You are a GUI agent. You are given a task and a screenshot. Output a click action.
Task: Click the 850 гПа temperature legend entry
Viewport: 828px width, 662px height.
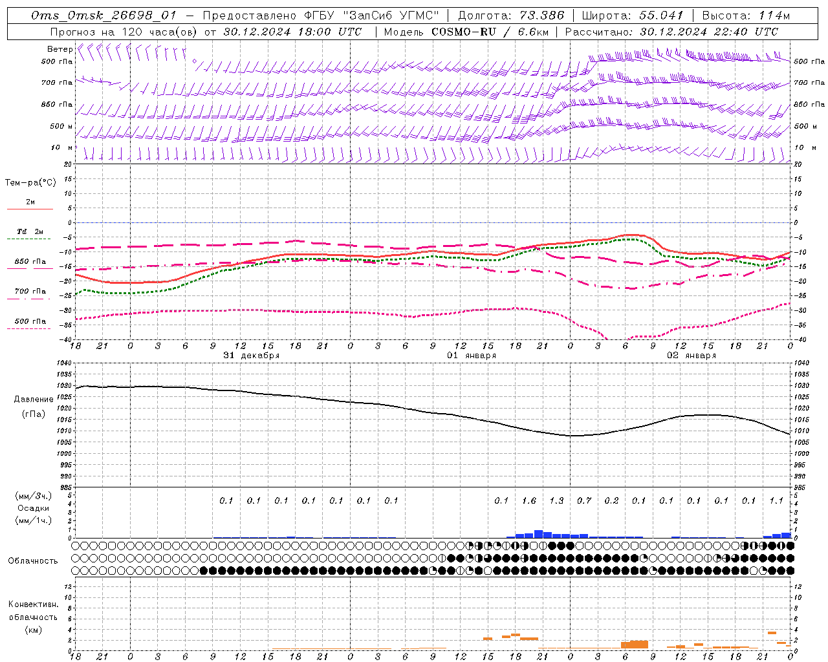pos(30,262)
